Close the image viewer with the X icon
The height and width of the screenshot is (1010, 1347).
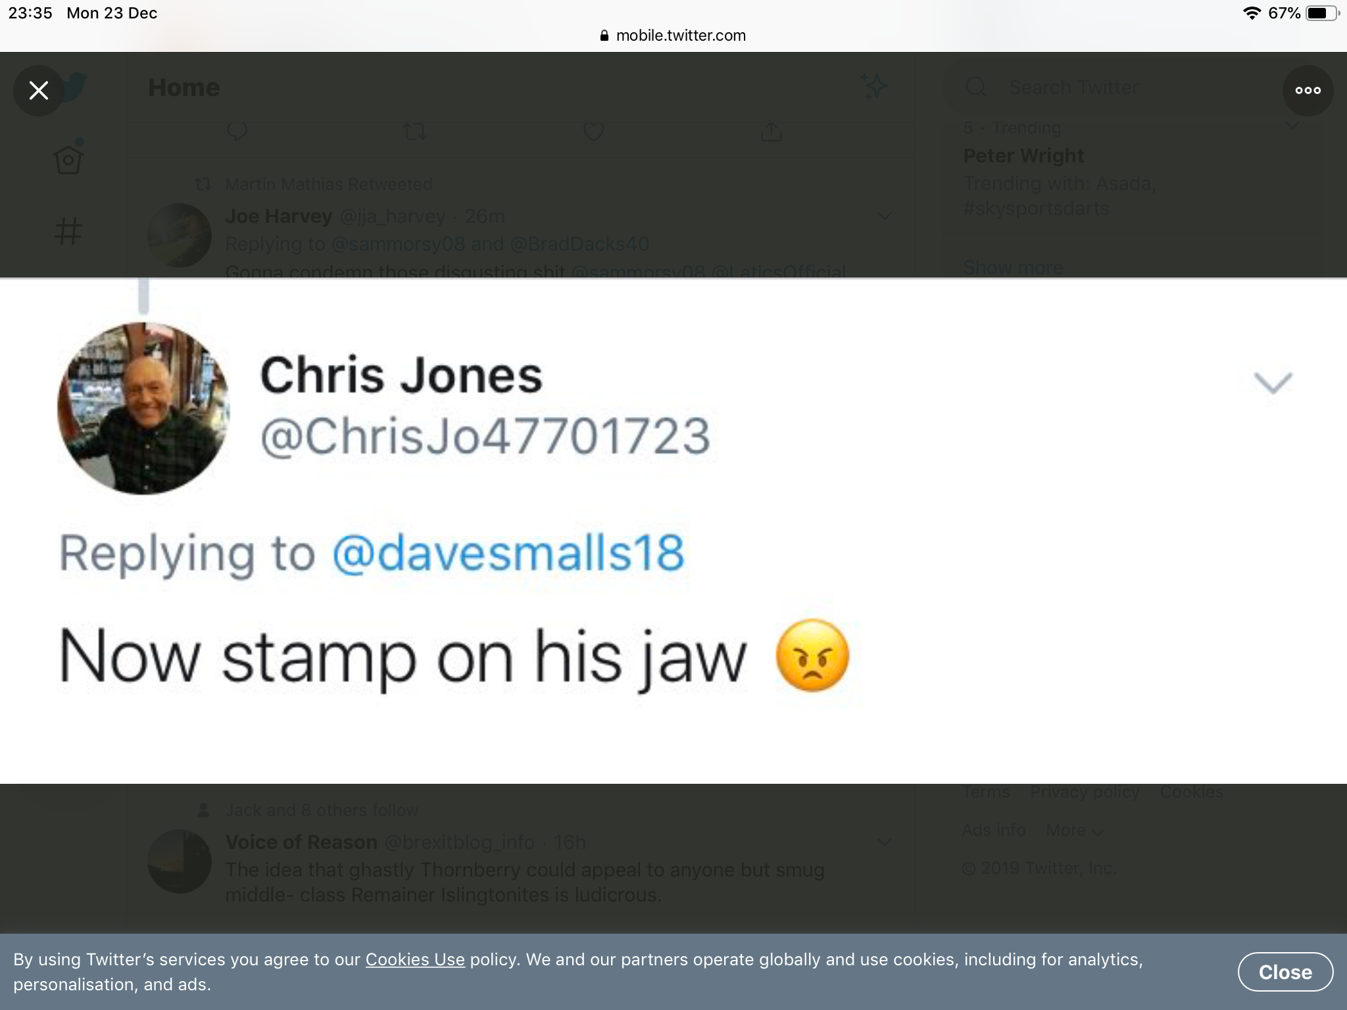point(39,91)
